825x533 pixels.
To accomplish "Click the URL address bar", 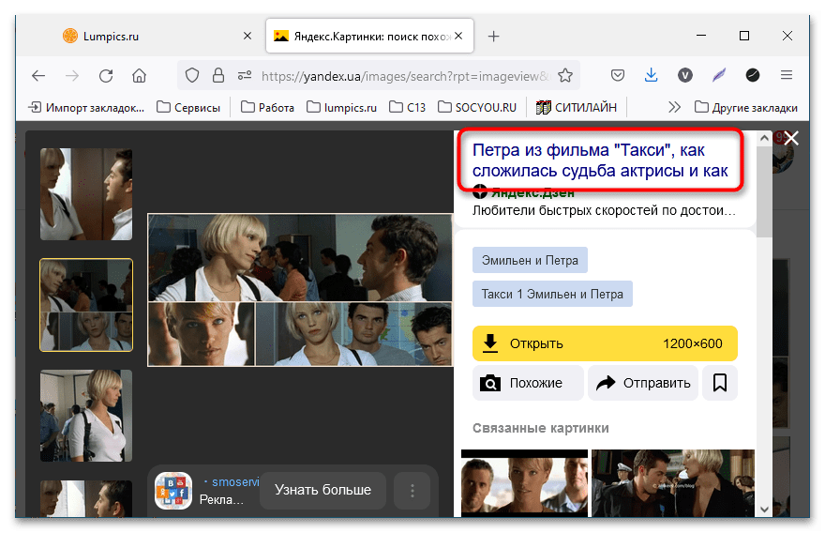I will tap(403, 76).
